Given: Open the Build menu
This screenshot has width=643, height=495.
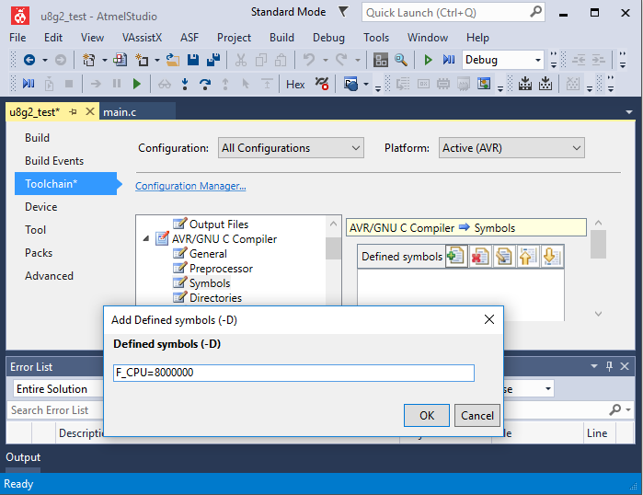Looking at the screenshot, I should point(281,38).
